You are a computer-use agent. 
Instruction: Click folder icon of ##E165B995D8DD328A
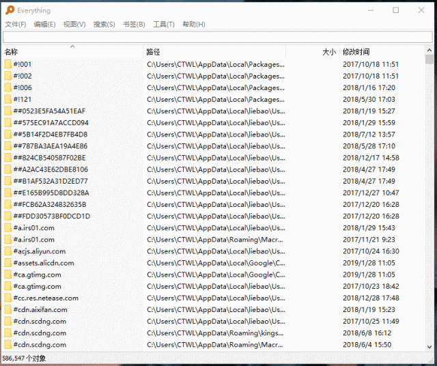(x=8, y=193)
